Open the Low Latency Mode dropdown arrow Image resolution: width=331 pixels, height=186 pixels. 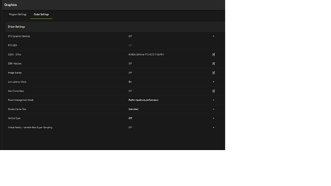tap(213, 82)
